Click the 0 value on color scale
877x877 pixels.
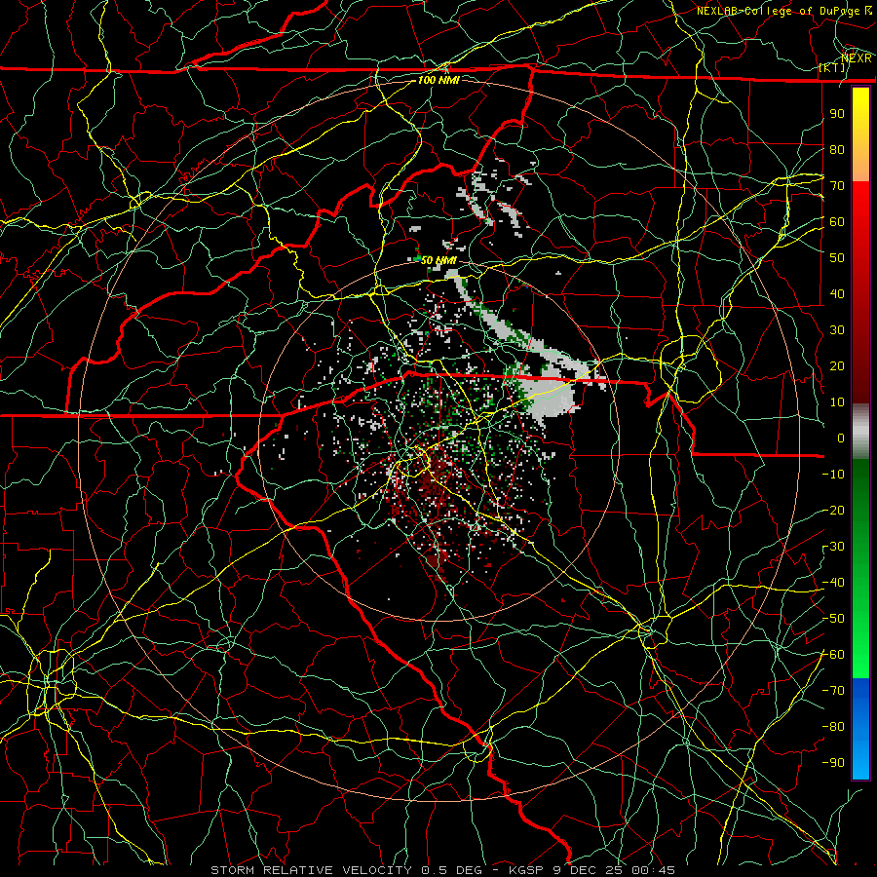tap(841, 438)
